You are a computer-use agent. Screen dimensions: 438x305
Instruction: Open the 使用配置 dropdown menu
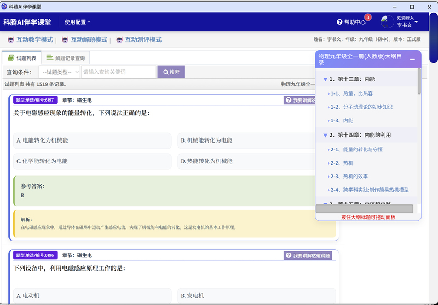tap(78, 22)
